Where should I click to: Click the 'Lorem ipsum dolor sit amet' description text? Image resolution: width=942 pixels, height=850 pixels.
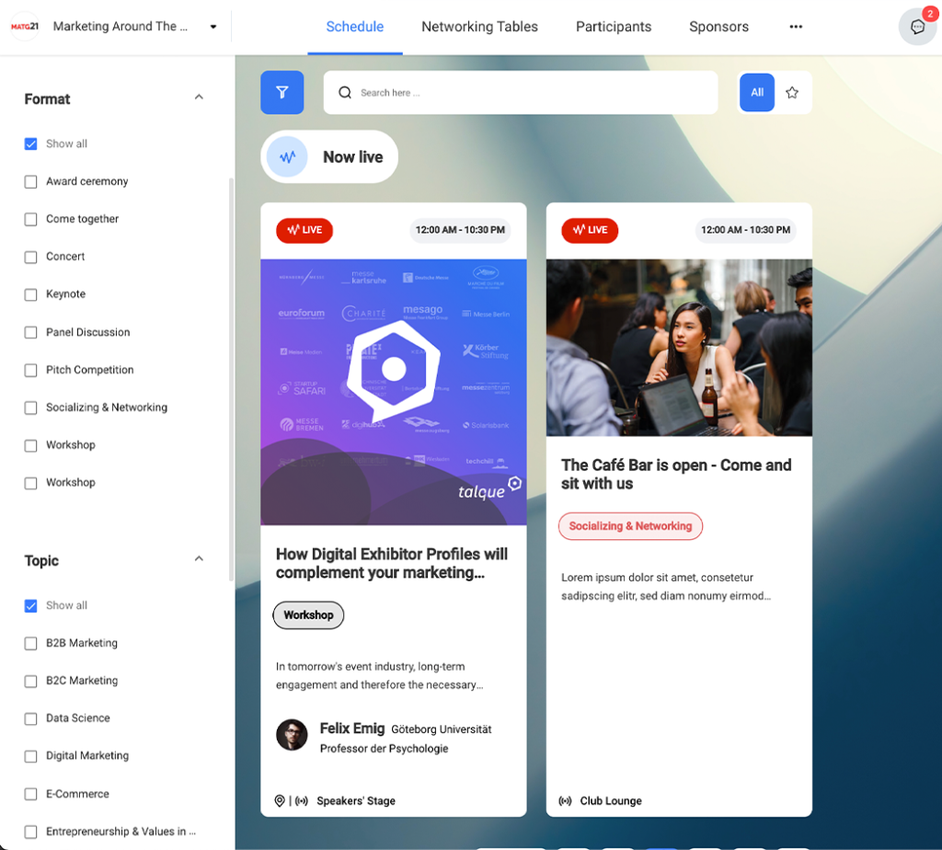tap(666, 587)
